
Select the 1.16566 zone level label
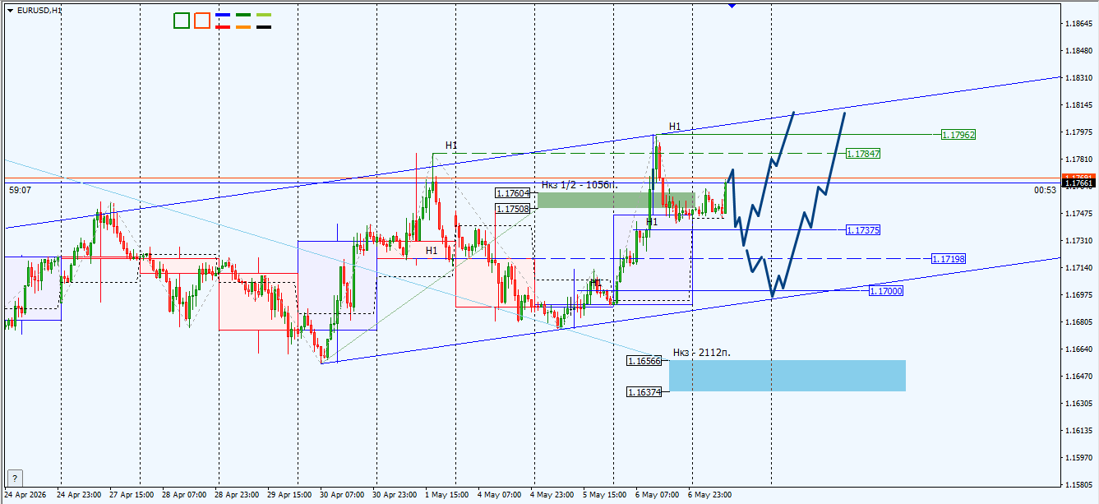(644, 361)
